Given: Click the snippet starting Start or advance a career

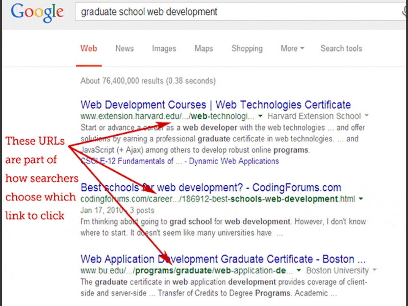Looking at the screenshot, I should 223,139.
